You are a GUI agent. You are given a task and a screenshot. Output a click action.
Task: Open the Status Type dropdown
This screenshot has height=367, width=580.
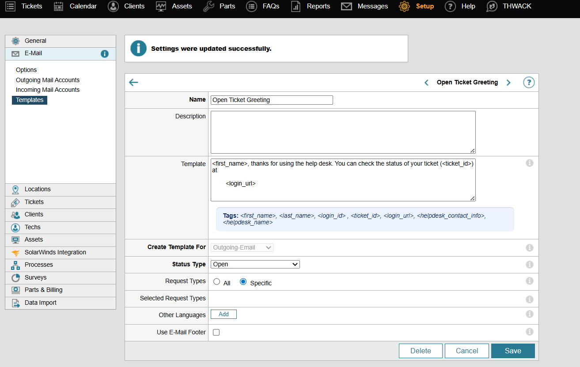point(255,265)
